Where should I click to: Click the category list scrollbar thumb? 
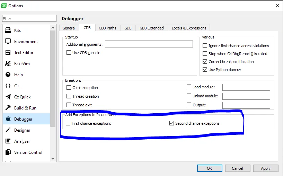click(x=53, y=79)
